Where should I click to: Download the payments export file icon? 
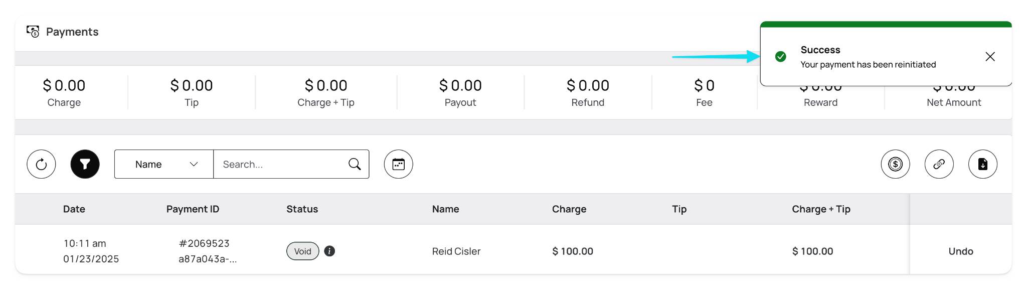coord(983,164)
